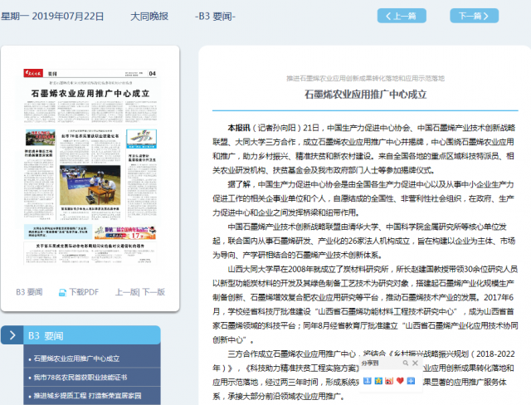This screenshot has width=531, height=405.
Task: Click the grey subtitle above the article title
Action: click(x=365, y=79)
